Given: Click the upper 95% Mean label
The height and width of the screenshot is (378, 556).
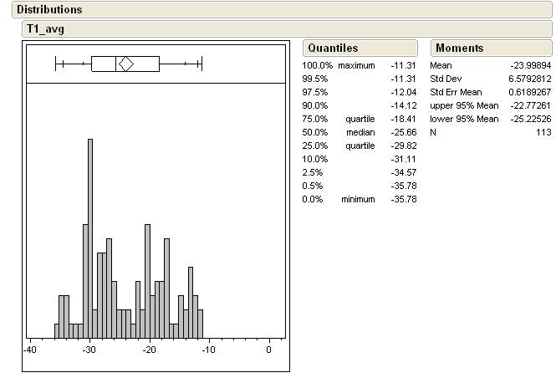Looking at the screenshot, I should coord(463,105).
